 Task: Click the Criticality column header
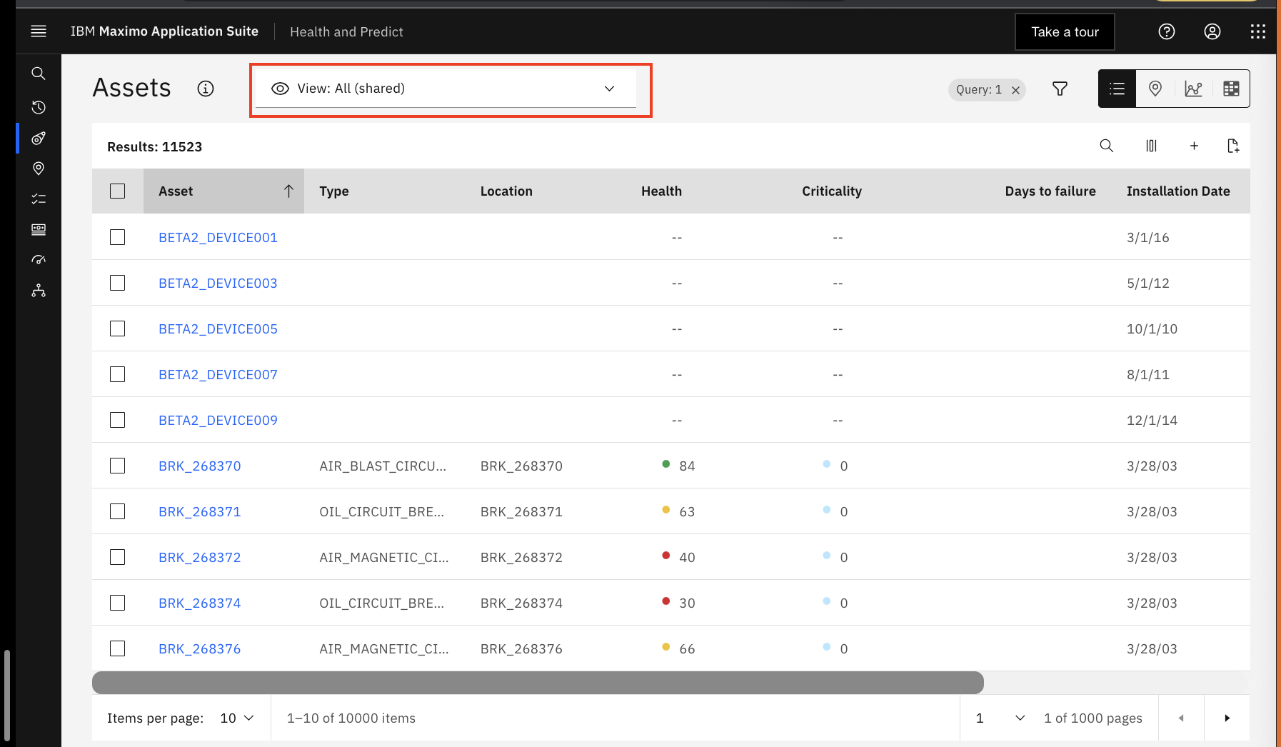click(832, 191)
